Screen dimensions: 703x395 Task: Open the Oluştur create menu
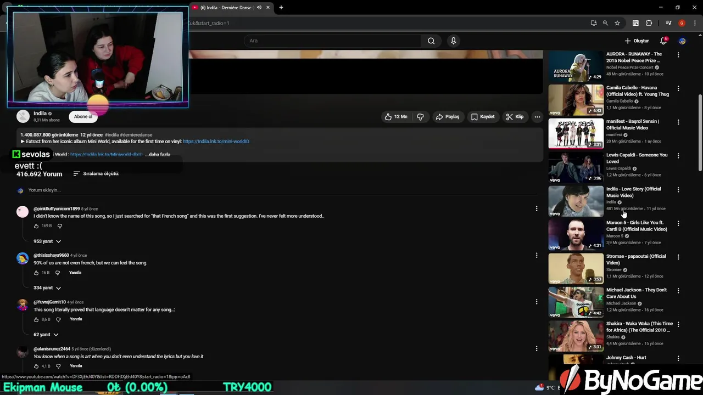[x=637, y=41]
